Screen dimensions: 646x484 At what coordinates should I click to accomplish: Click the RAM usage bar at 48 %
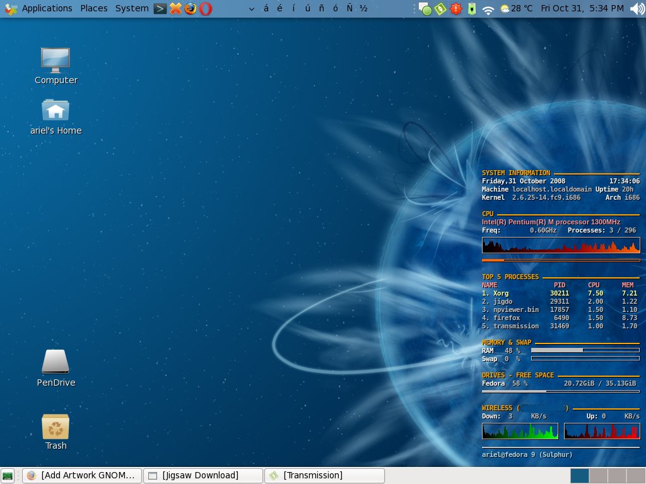(x=585, y=350)
